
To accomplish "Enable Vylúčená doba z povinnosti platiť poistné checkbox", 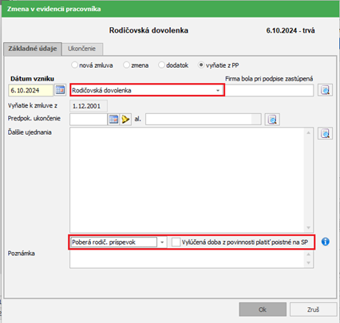I will 176,242.
